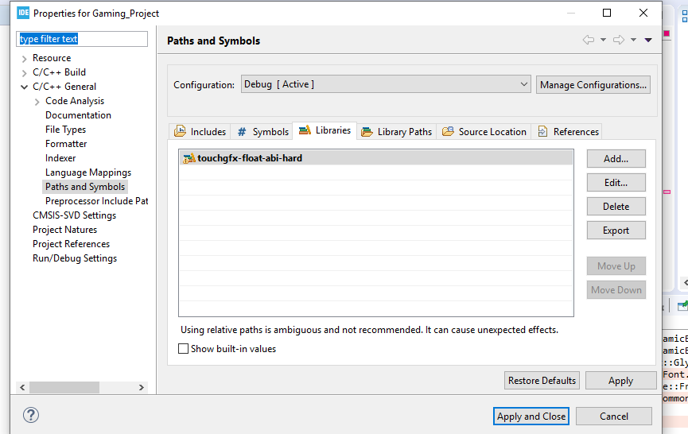688x434 pixels.
Task: Select Formatter in the tree
Action: click(66, 144)
